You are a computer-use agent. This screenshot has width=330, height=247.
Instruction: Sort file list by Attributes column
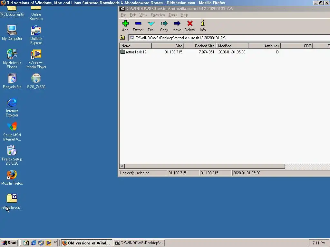pos(264,46)
